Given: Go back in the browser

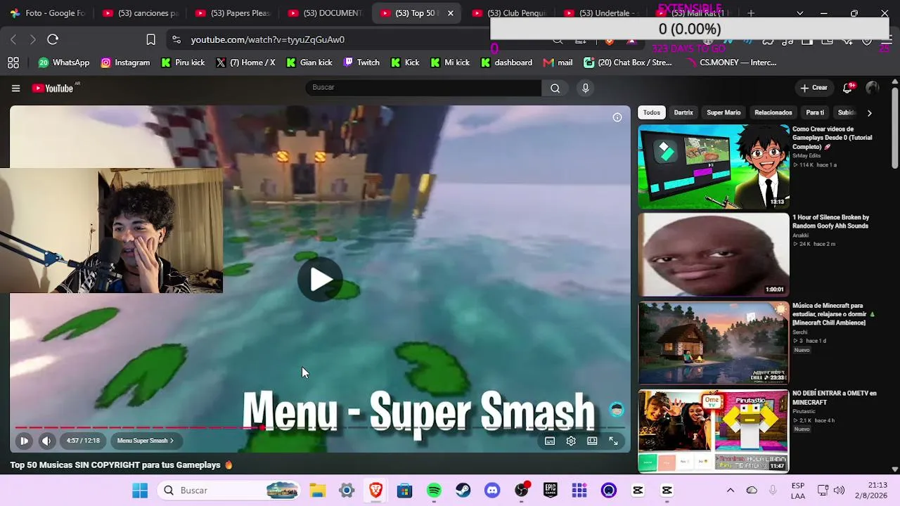Looking at the screenshot, I should (13, 39).
